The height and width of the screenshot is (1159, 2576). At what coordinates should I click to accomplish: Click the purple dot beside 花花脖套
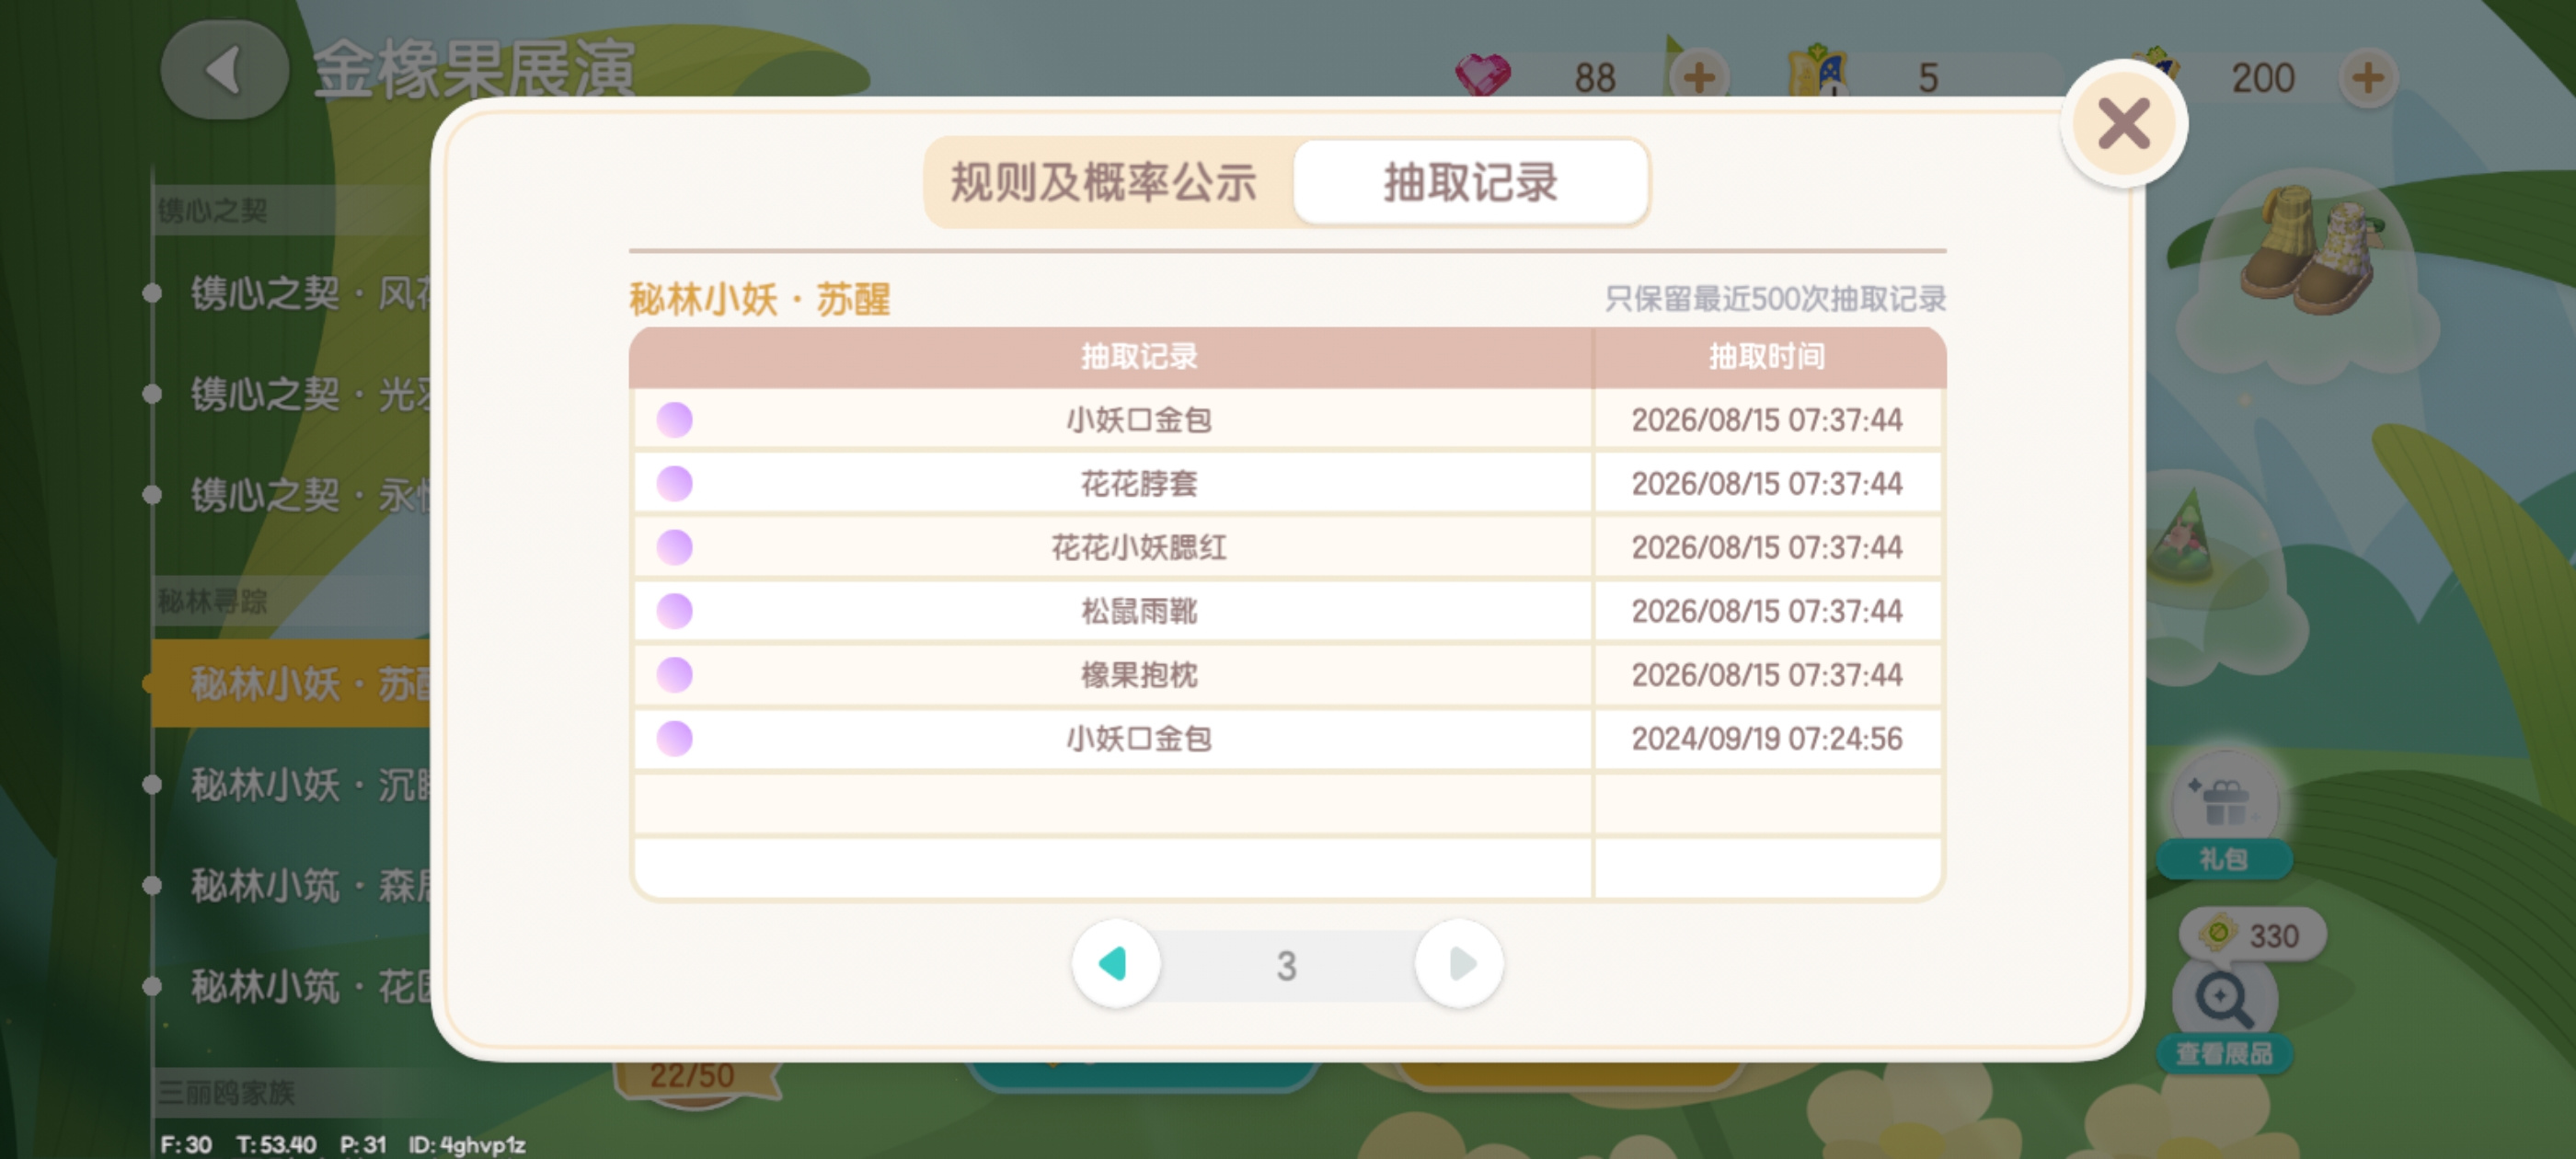(674, 483)
